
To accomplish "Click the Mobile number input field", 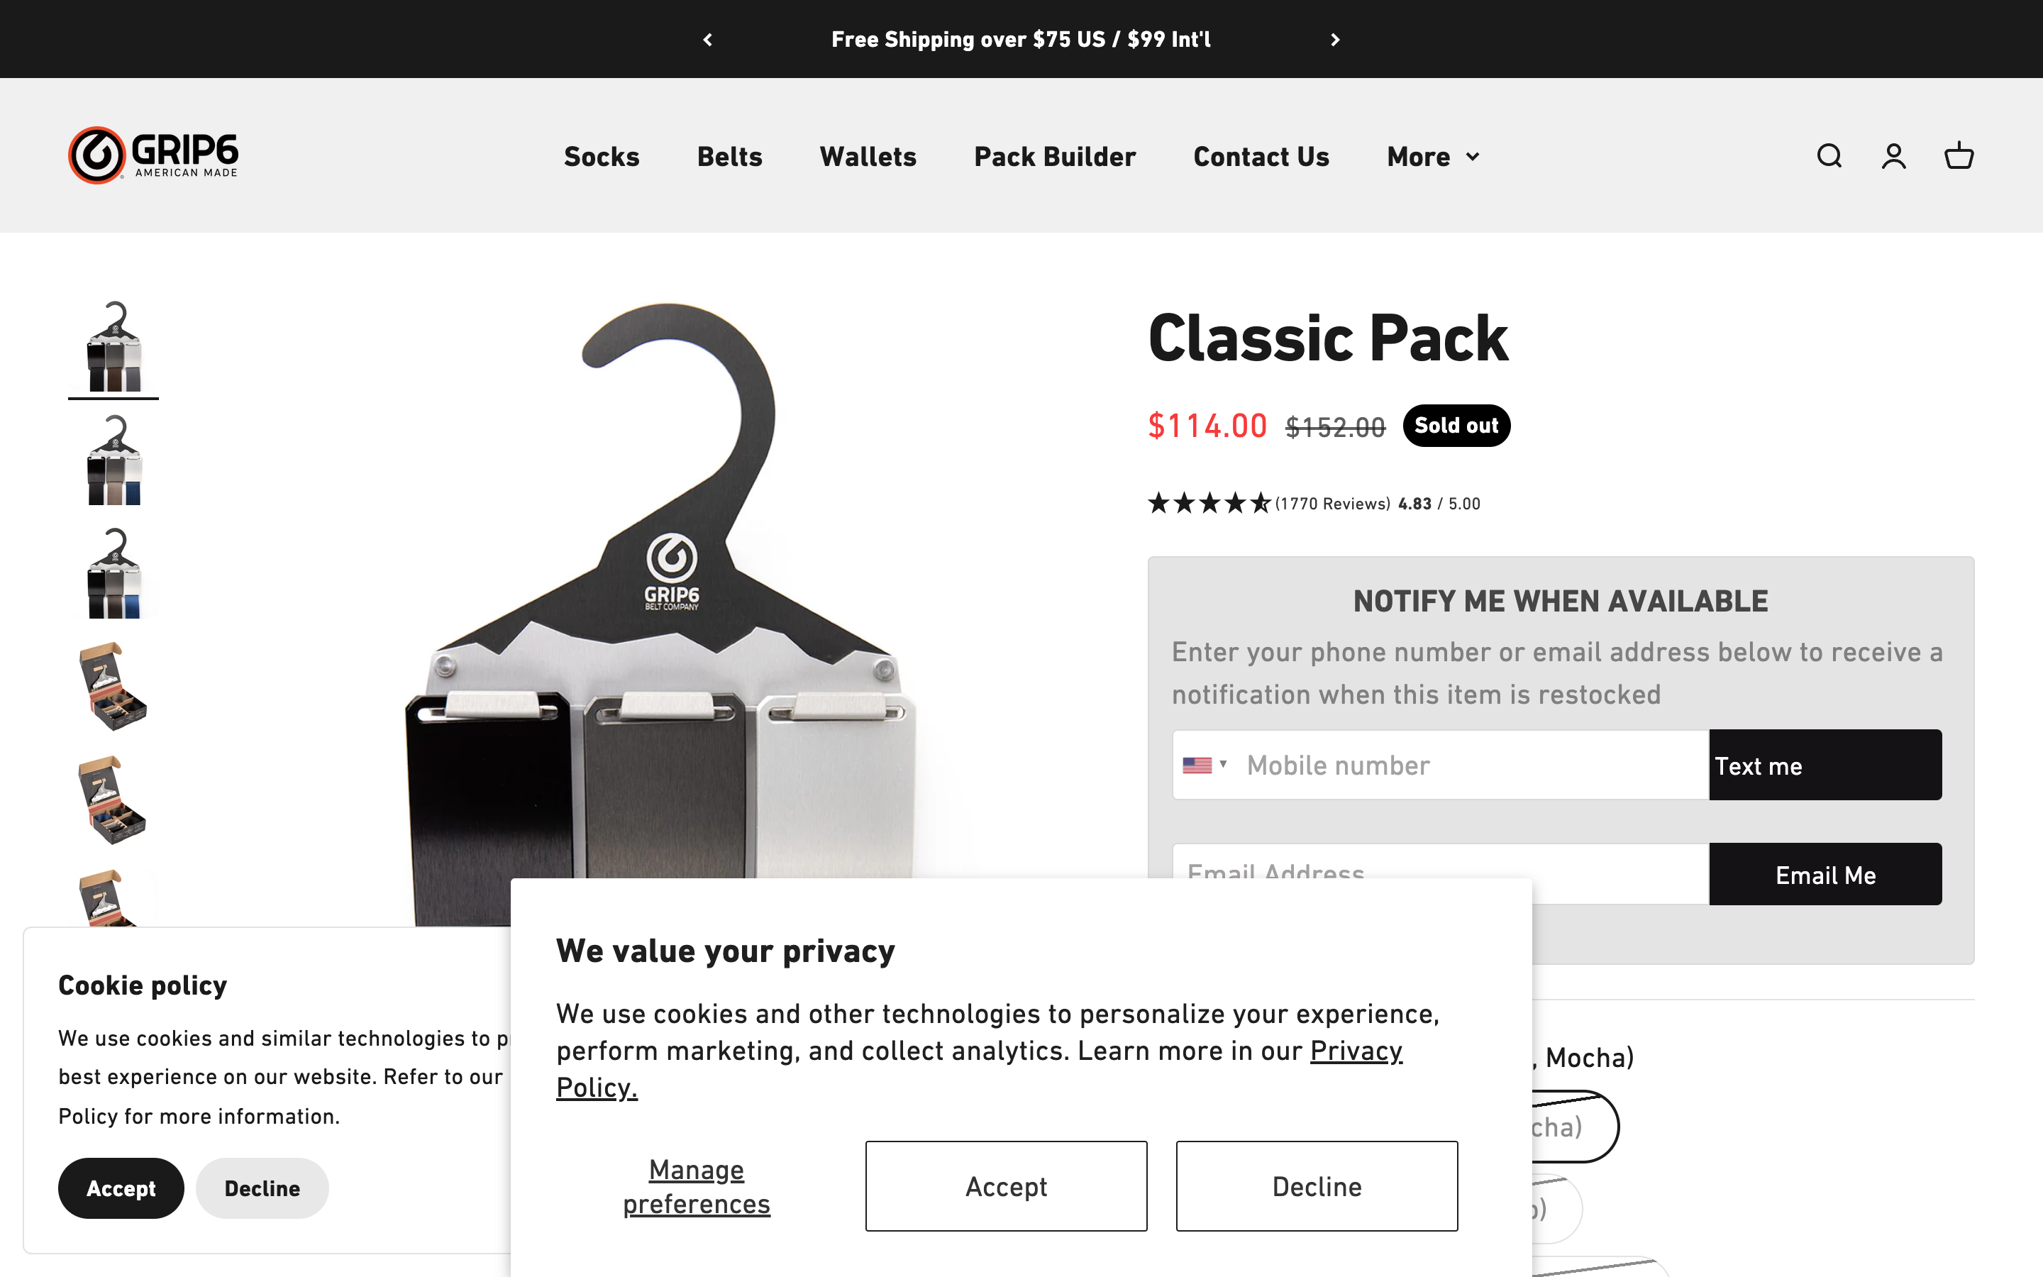I will click(1473, 765).
